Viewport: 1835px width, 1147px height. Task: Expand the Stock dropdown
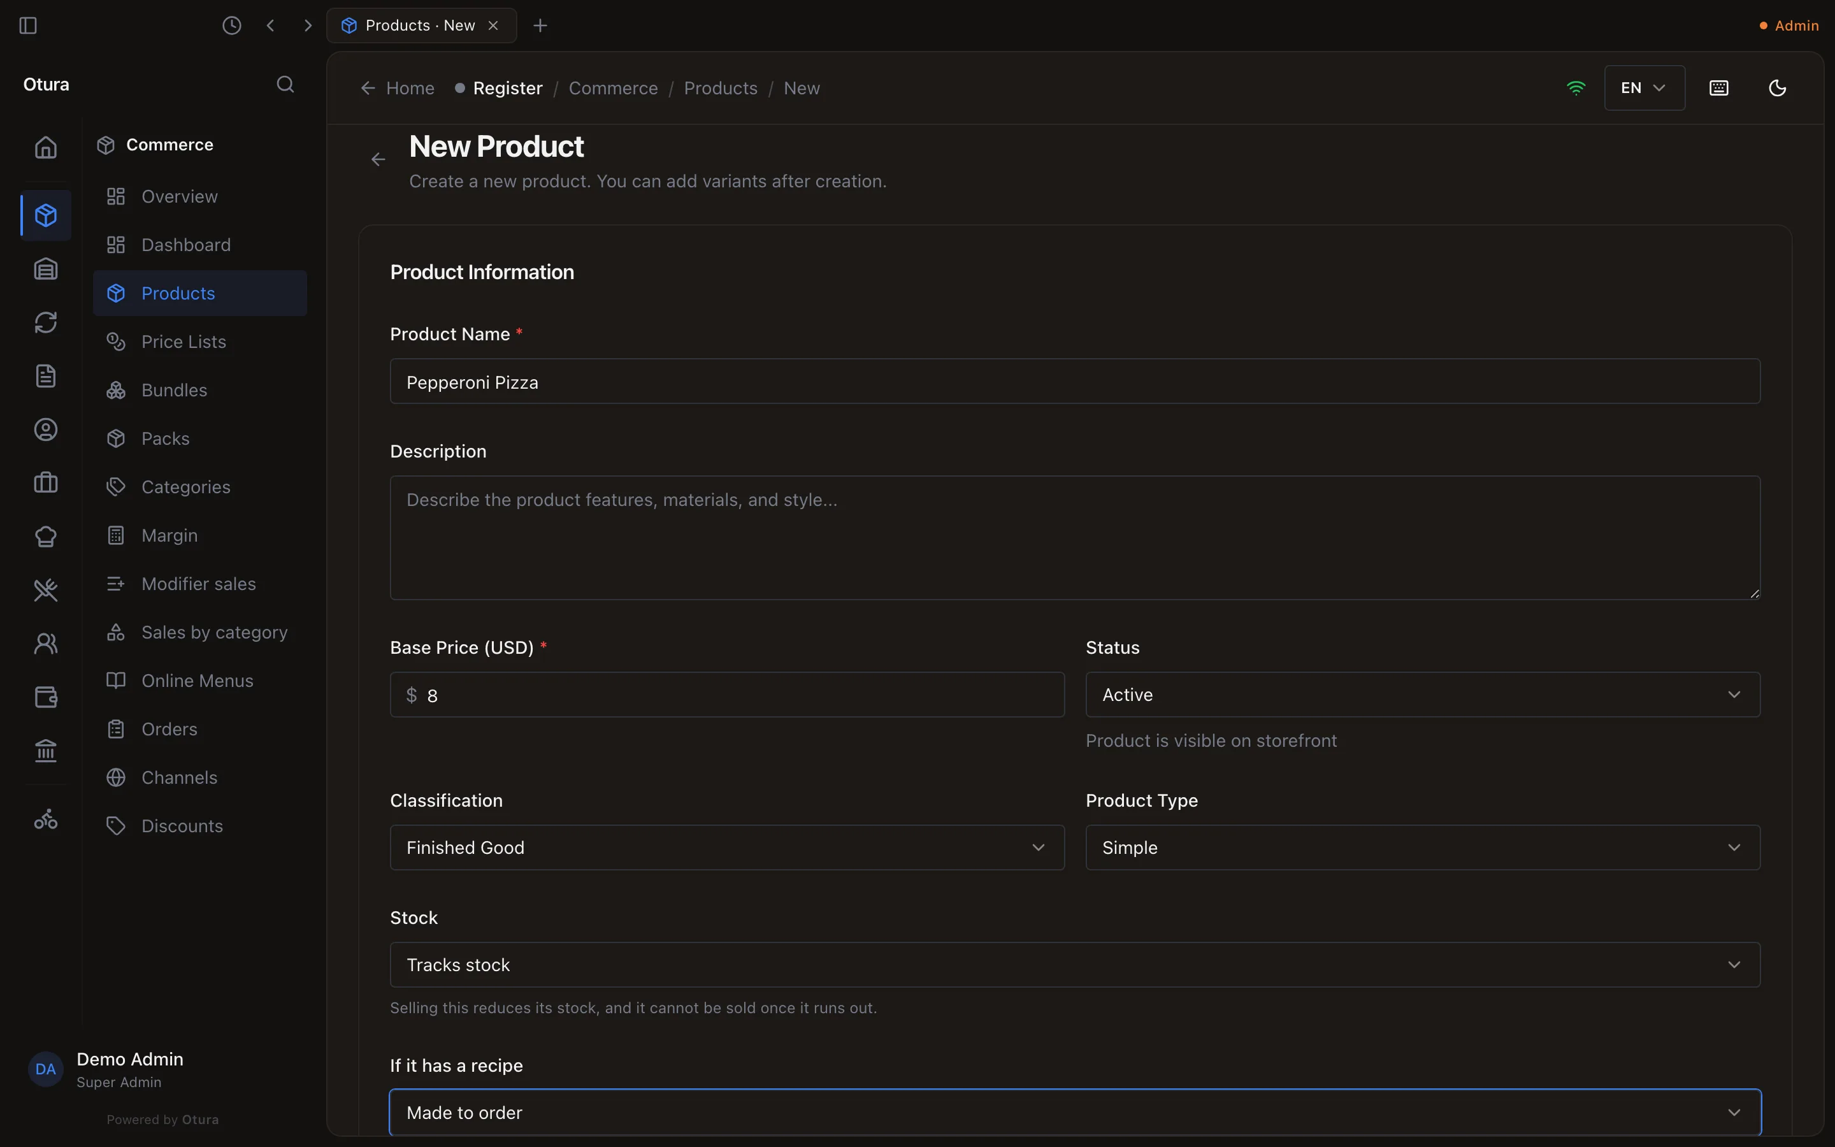(x=1076, y=965)
